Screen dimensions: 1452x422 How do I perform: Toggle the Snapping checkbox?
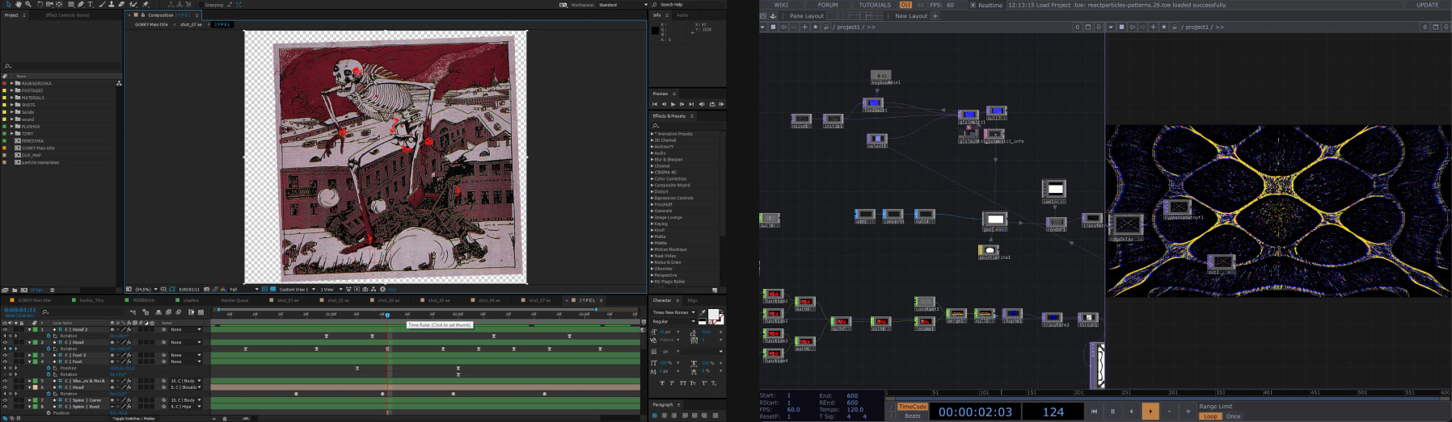click(201, 5)
